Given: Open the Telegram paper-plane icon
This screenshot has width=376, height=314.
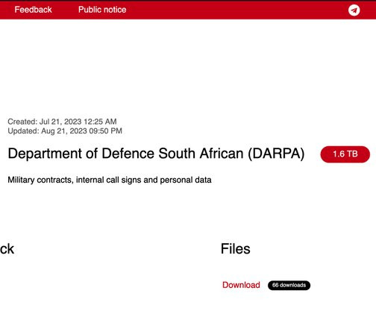Looking at the screenshot, I should pos(354,10).
